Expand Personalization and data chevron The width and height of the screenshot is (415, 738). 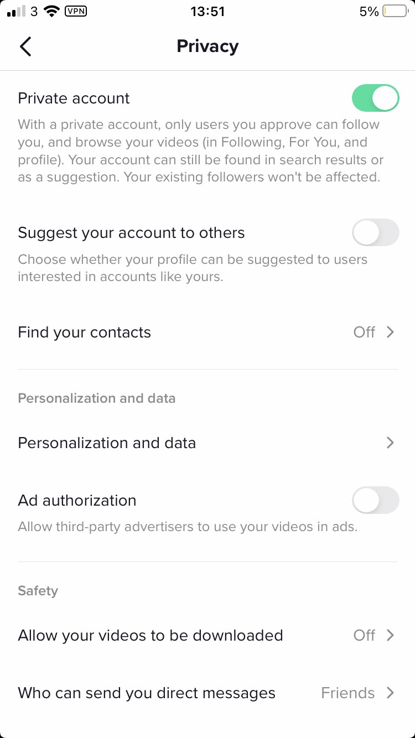[x=390, y=443]
